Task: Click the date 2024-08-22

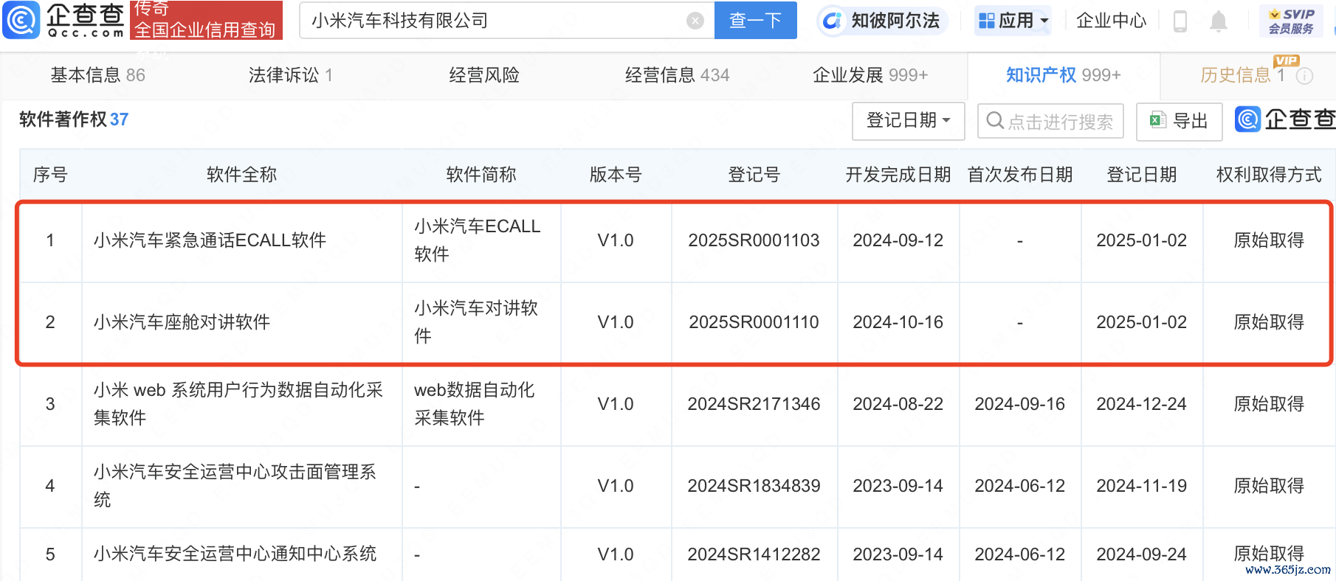Action: click(x=898, y=404)
